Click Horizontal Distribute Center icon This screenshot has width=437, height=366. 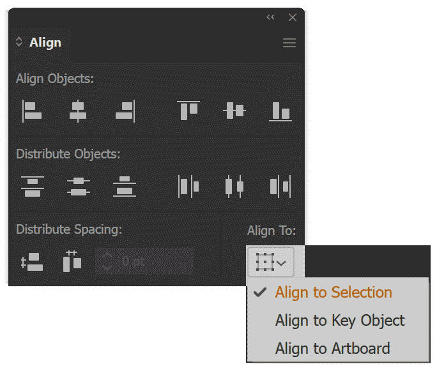234,186
